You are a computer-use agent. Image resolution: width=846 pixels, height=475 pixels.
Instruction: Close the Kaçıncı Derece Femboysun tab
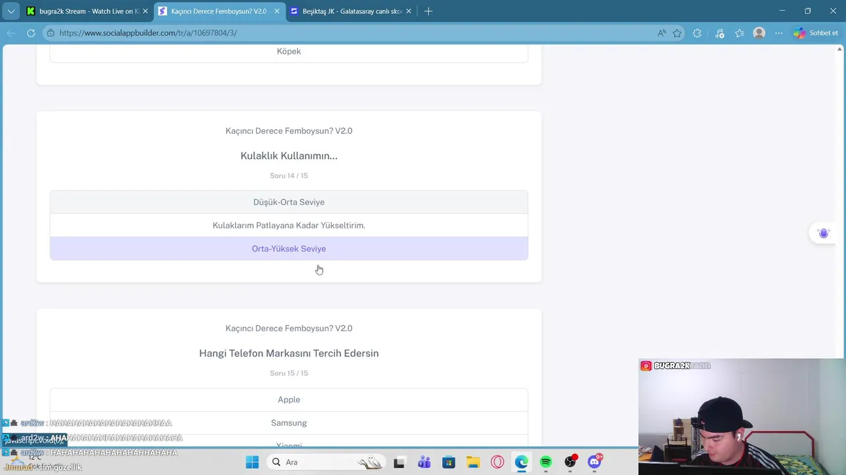pos(277,11)
